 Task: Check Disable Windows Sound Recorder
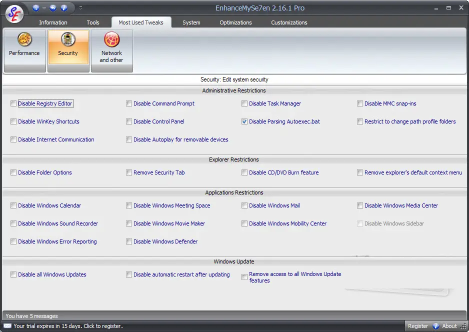point(13,223)
